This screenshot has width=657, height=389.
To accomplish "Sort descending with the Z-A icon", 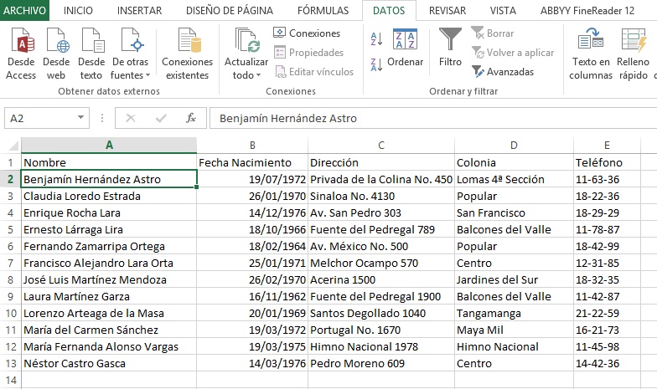I will point(375,61).
